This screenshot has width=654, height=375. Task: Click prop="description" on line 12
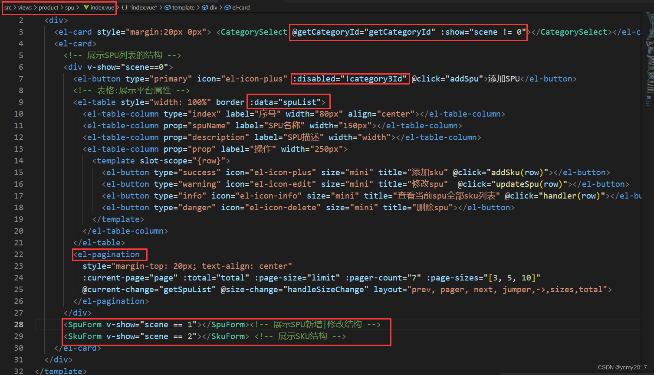(x=207, y=137)
